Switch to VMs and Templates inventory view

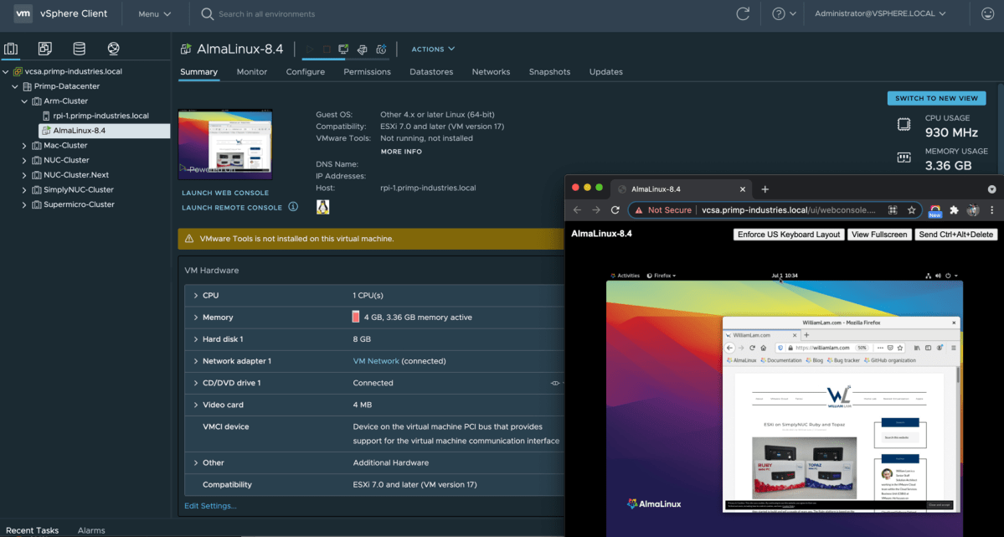pos(45,49)
